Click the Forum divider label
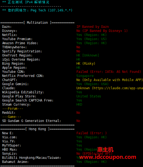The width and height of the screenshot is (143, 167). [x=13, y=109]
